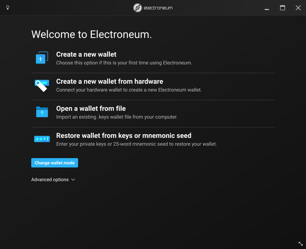Click the electroneum title text in title bar
Viewport: 306px width, 249px height.
[x=158, y=8]
